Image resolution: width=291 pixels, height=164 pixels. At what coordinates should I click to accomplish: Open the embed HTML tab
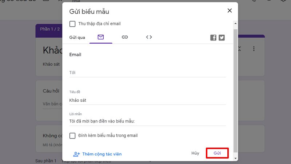coord(149,37)
